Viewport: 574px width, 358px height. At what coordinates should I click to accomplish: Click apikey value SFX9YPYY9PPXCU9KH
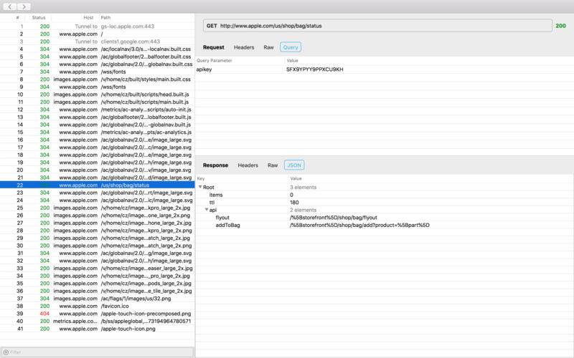tap(315, 69)
